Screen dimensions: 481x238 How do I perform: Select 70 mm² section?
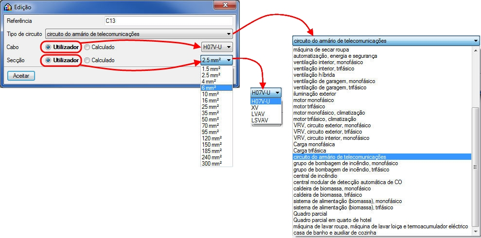tap(216, 126)
